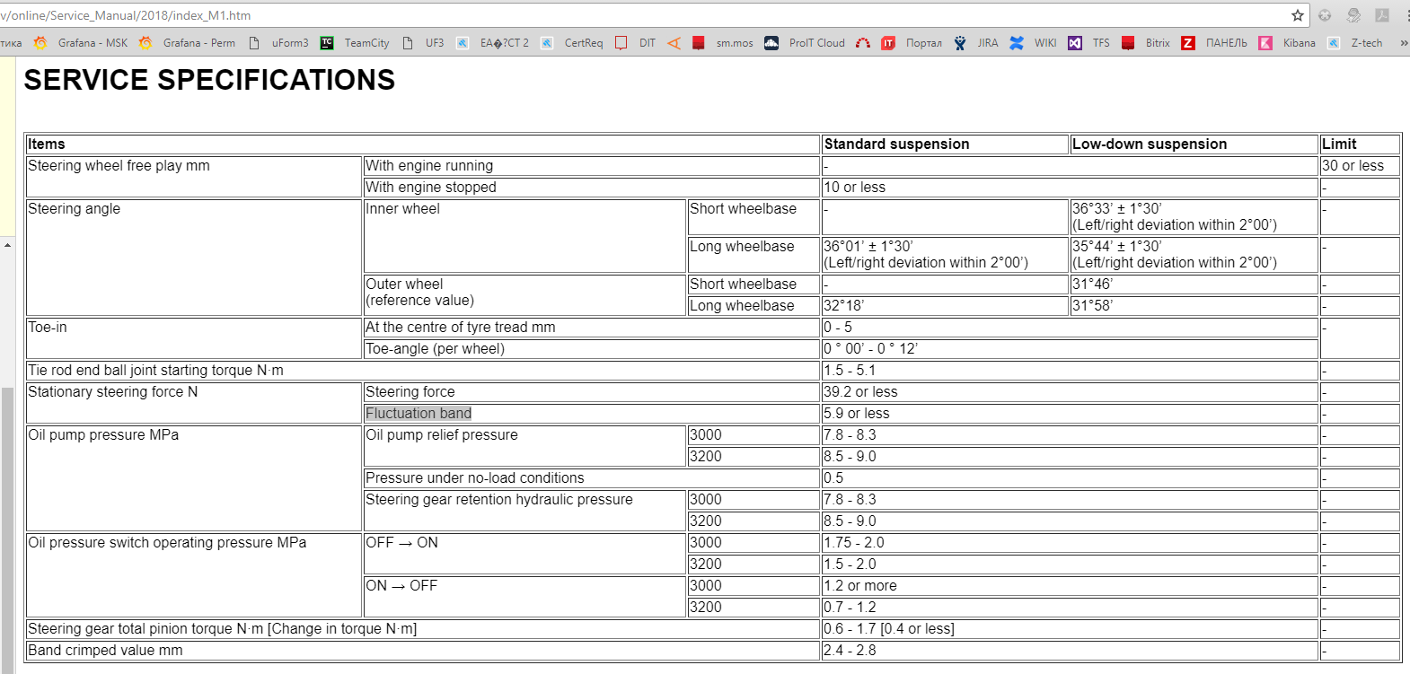Click the address bar URL field
Image resolution: width=1410 pixels, height=674 pixels.
click(x=629, y=15)
